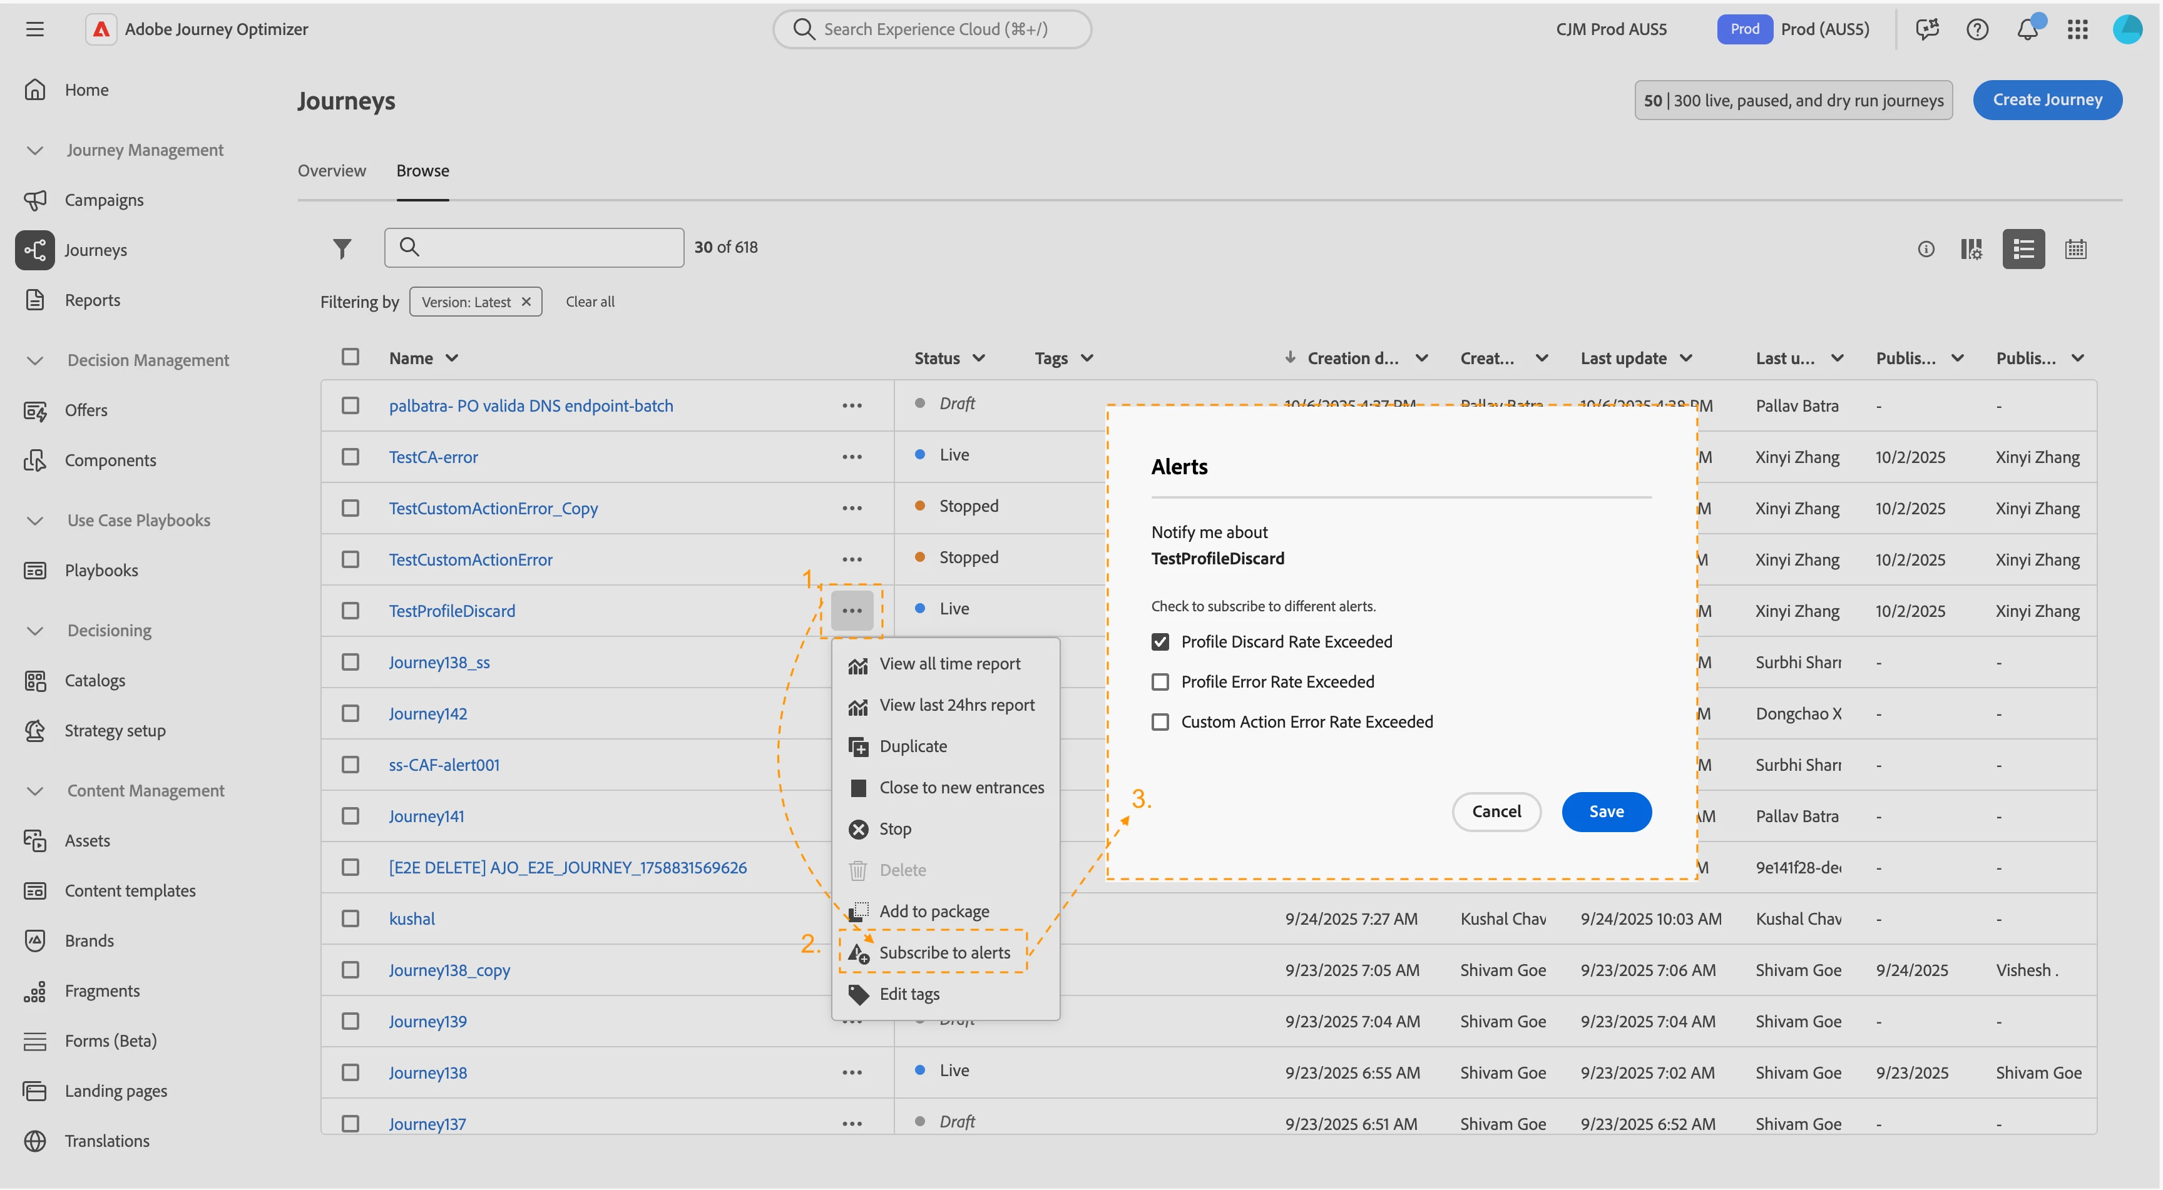Check Custom Action Error Rate Exceeded
The width and height of the screenshot is (2163, 1190).
(1160, 722)
